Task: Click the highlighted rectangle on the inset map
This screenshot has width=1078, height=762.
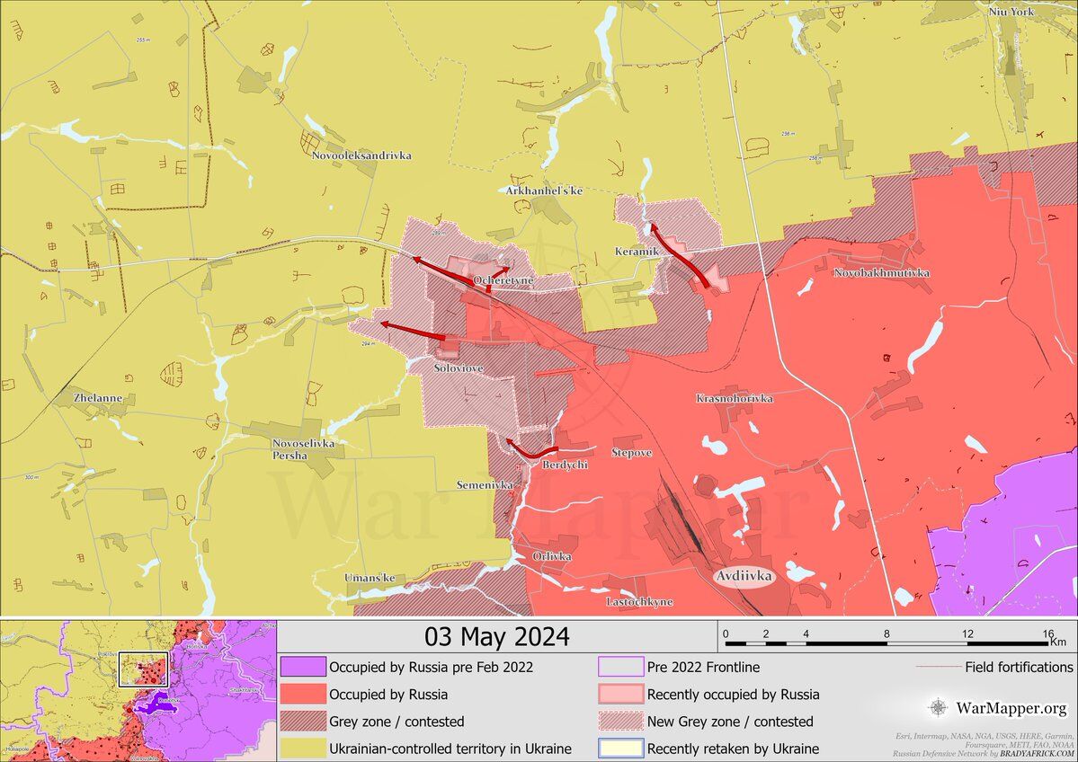Action: click(144, 669)
